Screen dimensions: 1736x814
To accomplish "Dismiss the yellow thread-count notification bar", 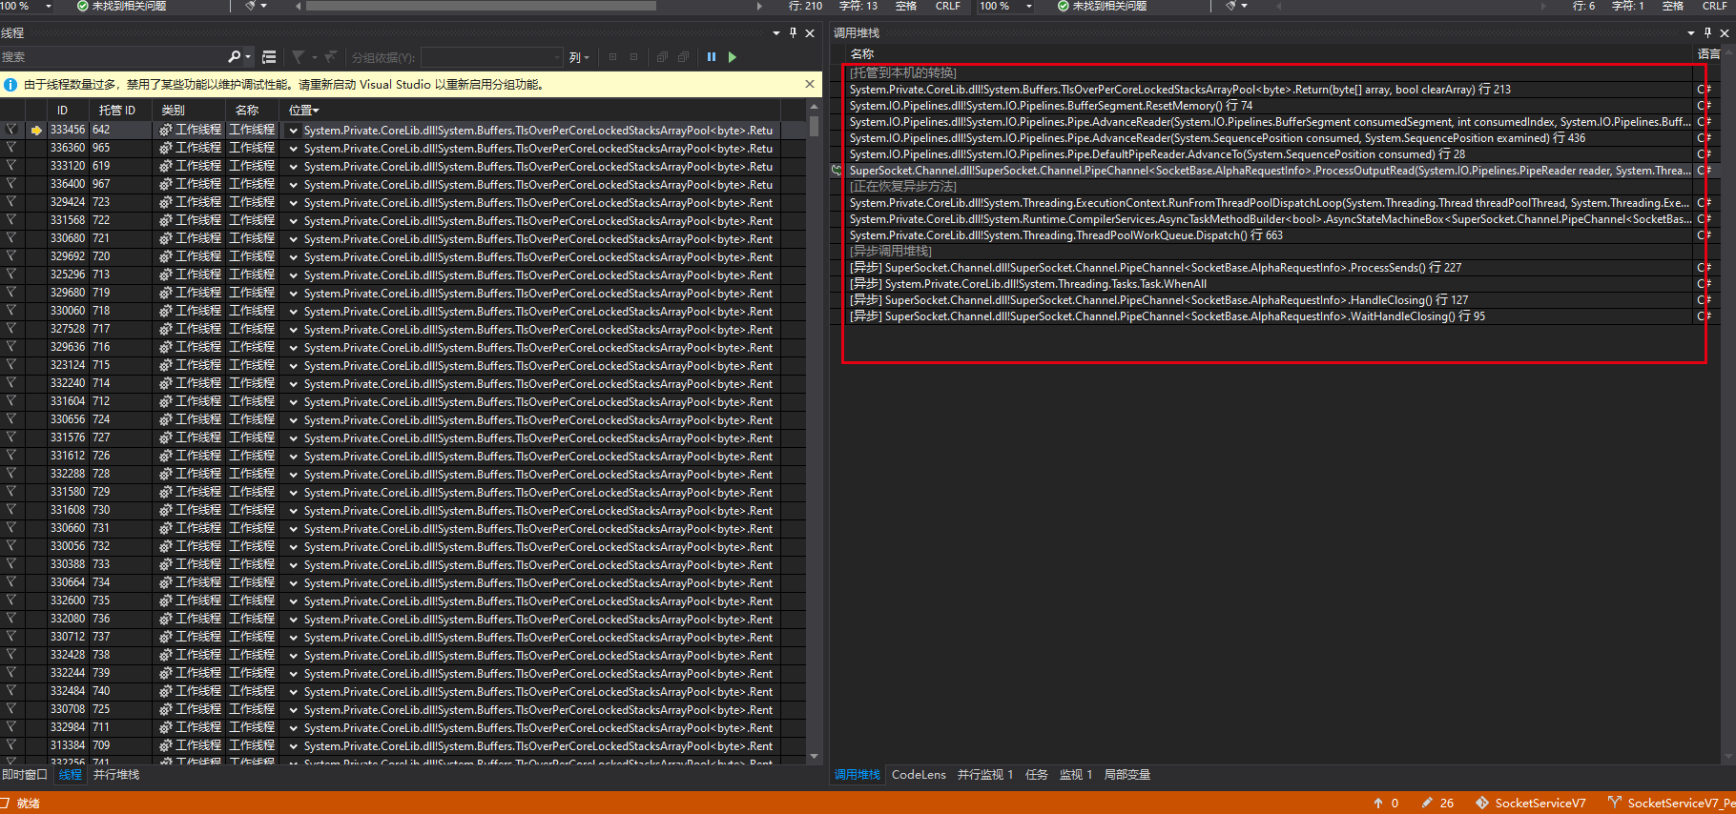I will 810,84.
